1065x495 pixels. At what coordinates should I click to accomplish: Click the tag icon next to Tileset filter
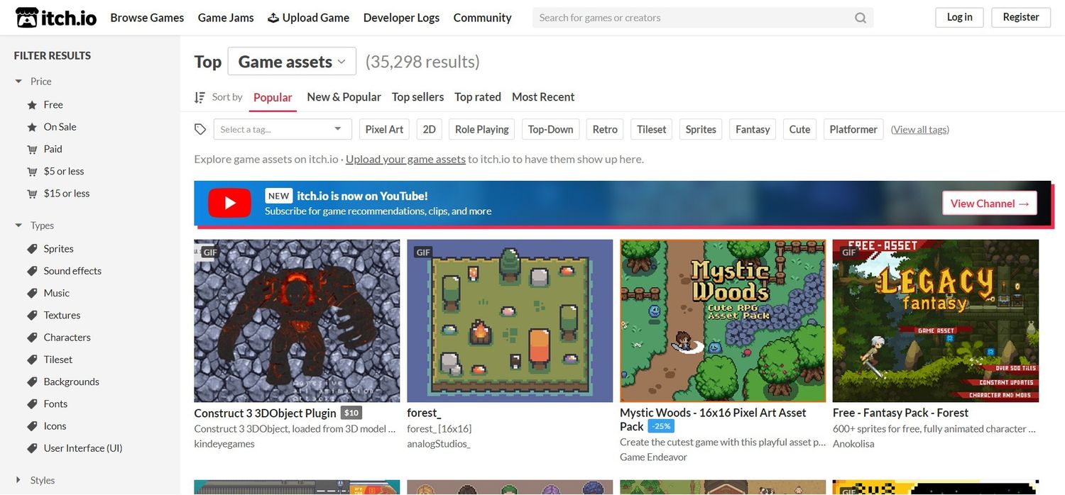pos(32,360)
